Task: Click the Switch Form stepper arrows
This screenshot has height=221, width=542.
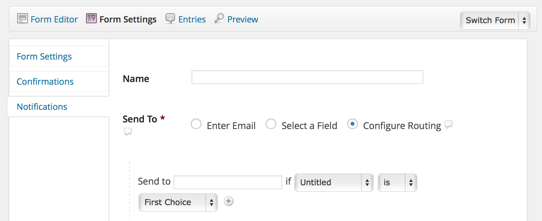Action: (x=524, y=20)
